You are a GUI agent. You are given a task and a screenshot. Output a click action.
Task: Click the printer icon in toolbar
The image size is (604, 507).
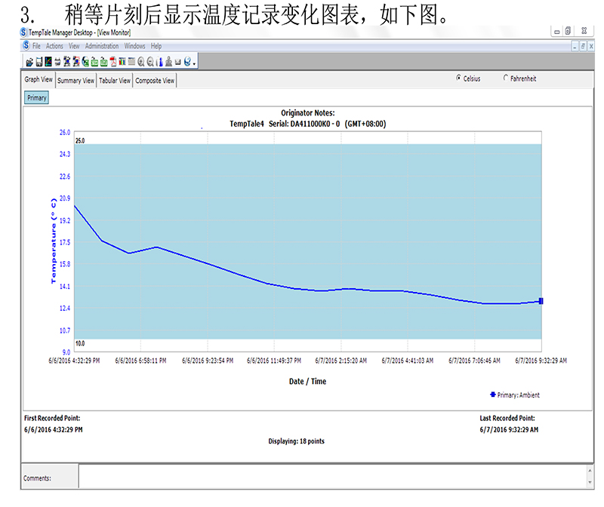click(x=57, y=62)
